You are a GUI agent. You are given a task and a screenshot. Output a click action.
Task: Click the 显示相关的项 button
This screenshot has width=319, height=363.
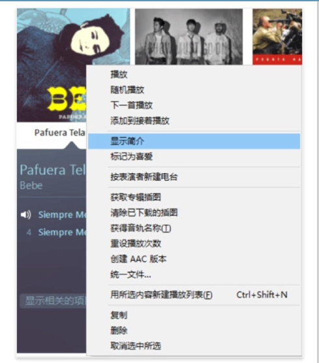click(53, 301)
